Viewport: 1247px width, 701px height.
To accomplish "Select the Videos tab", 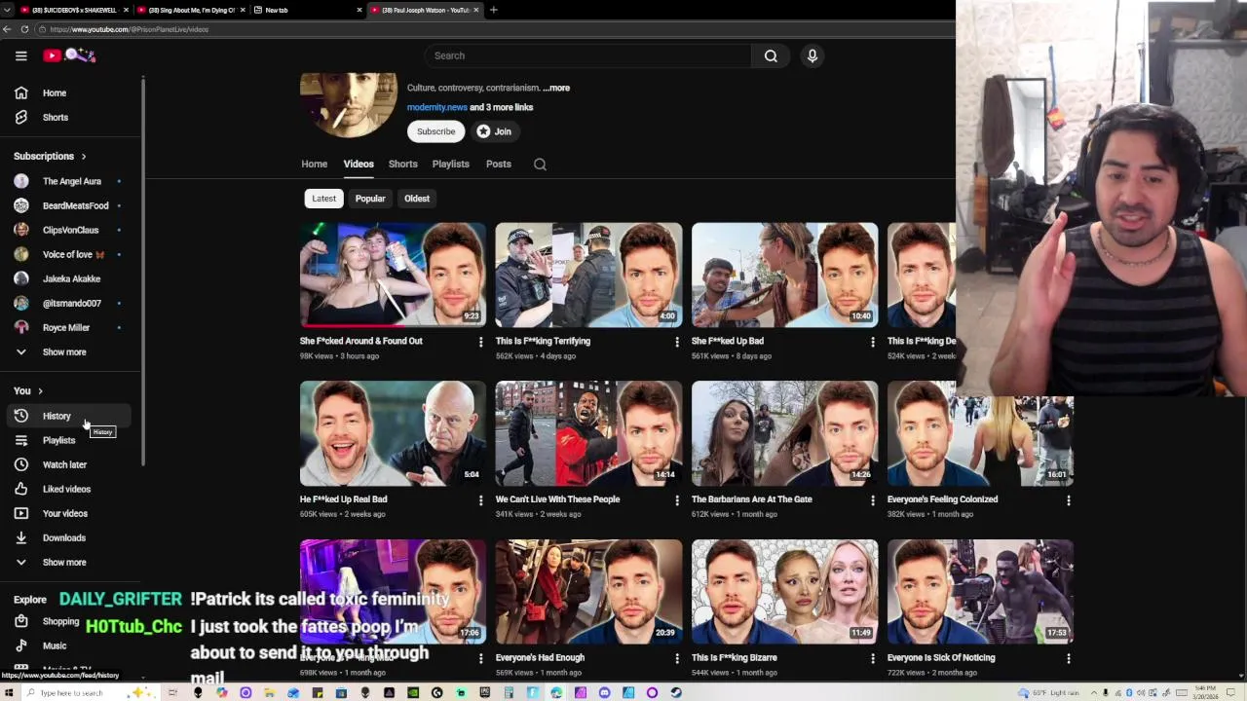I will (x=359, y=164).
